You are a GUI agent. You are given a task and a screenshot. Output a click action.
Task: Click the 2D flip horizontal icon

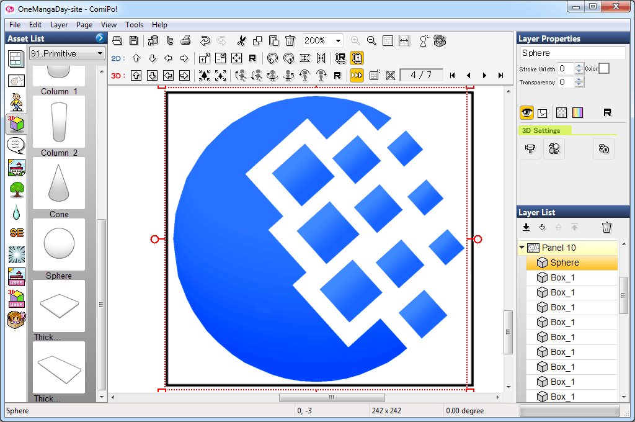[x=321, y=58]
